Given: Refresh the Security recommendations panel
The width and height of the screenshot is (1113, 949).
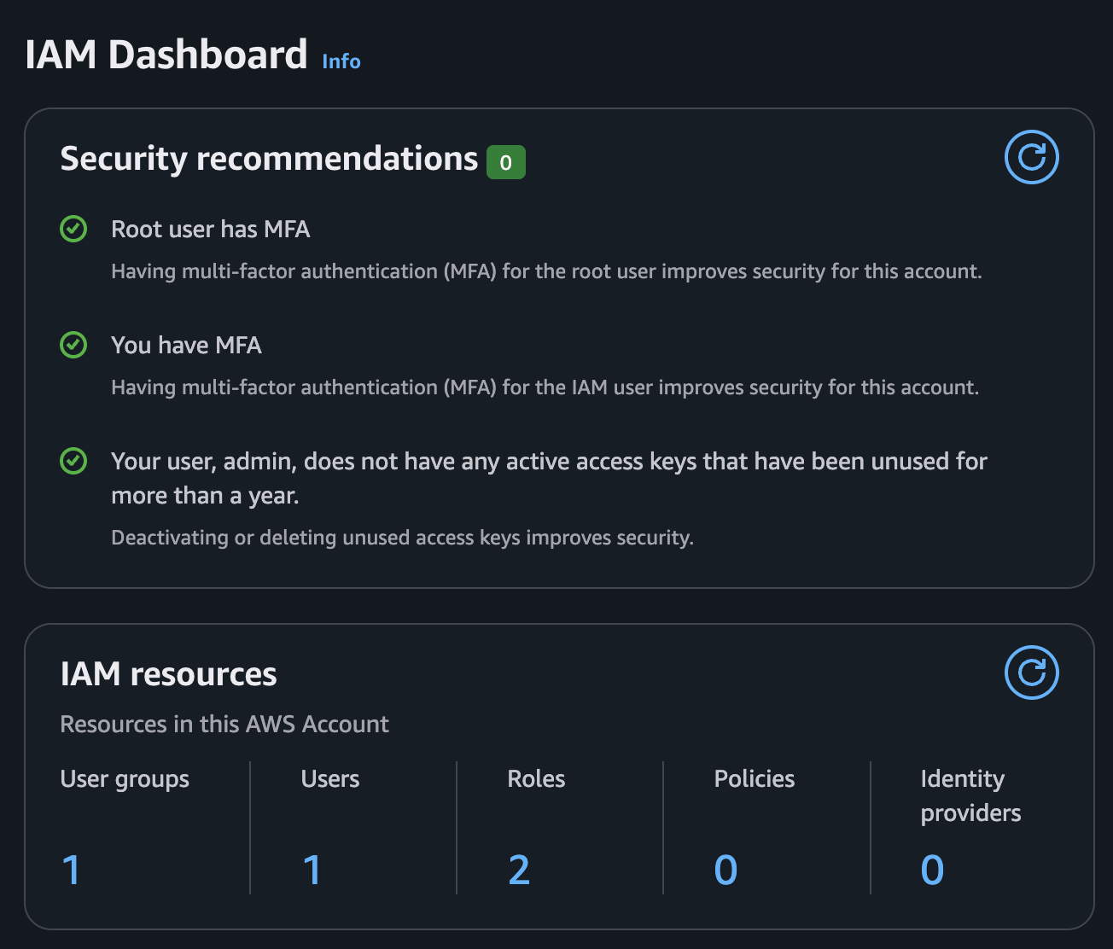Looking at the screenshot, I should 1031,158.
